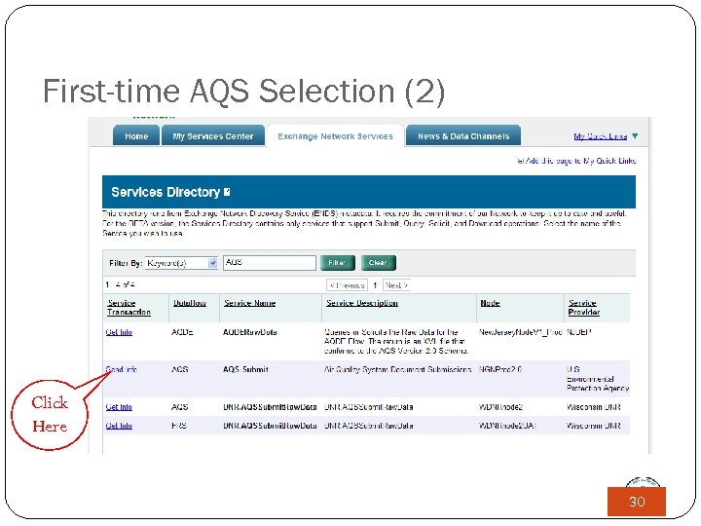Go to Previous results page
The width and height of the screenshot is (701, 526).
(x=348, y=284)
